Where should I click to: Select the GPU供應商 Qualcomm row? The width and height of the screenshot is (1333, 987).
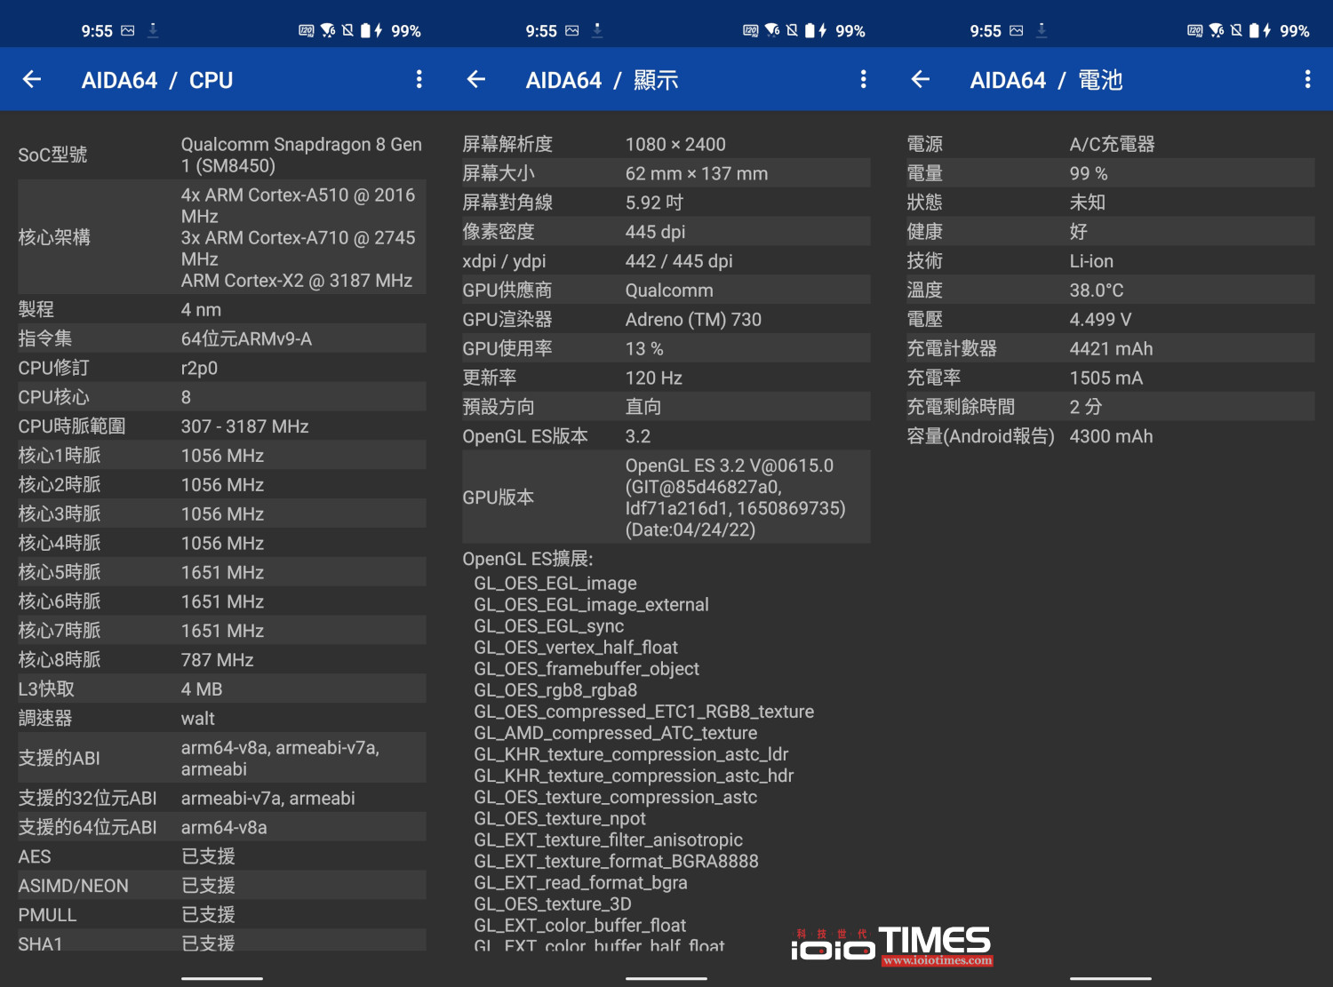point(666,291)
